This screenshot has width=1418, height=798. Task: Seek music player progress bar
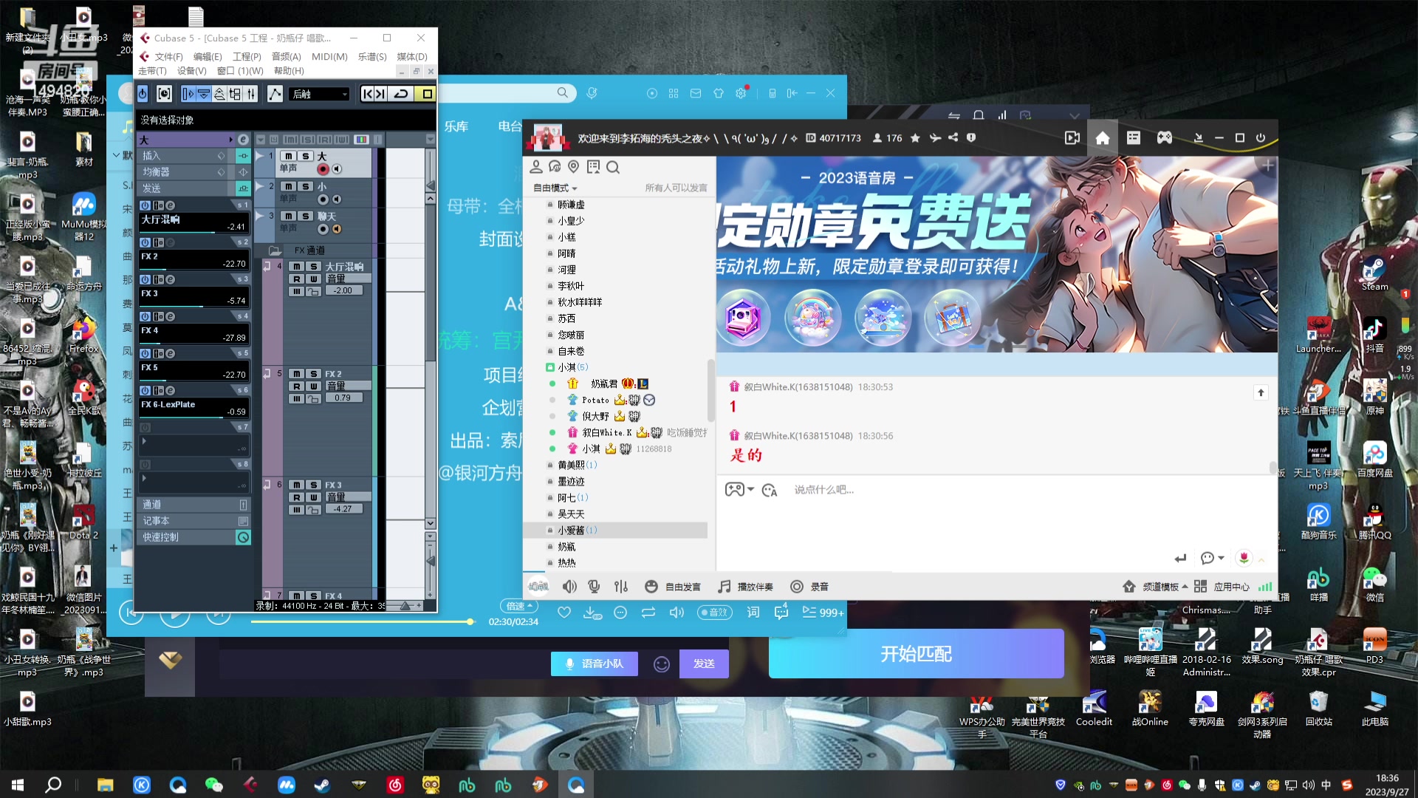point(362,622)
